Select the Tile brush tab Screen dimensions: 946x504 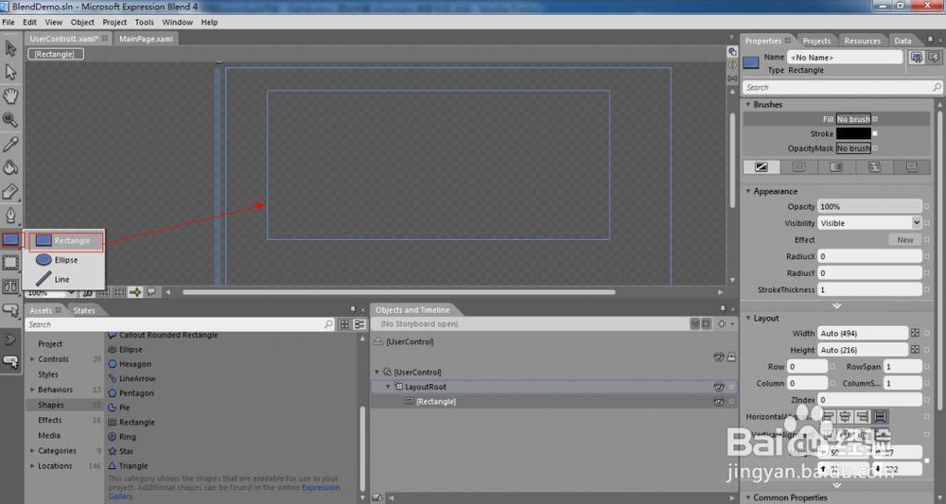[x=873, y=167]
